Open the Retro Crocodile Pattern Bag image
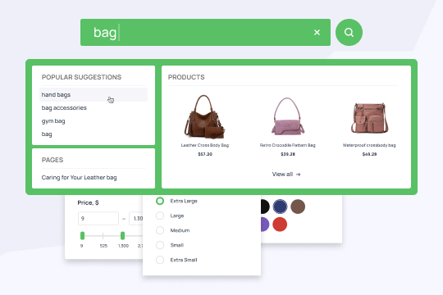 (288, 116)
